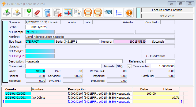Image resolution: width=196 pixels, height=107 pixels.
Task: Click the blue Hospedaje description in new row
Action: coord(100,102)
